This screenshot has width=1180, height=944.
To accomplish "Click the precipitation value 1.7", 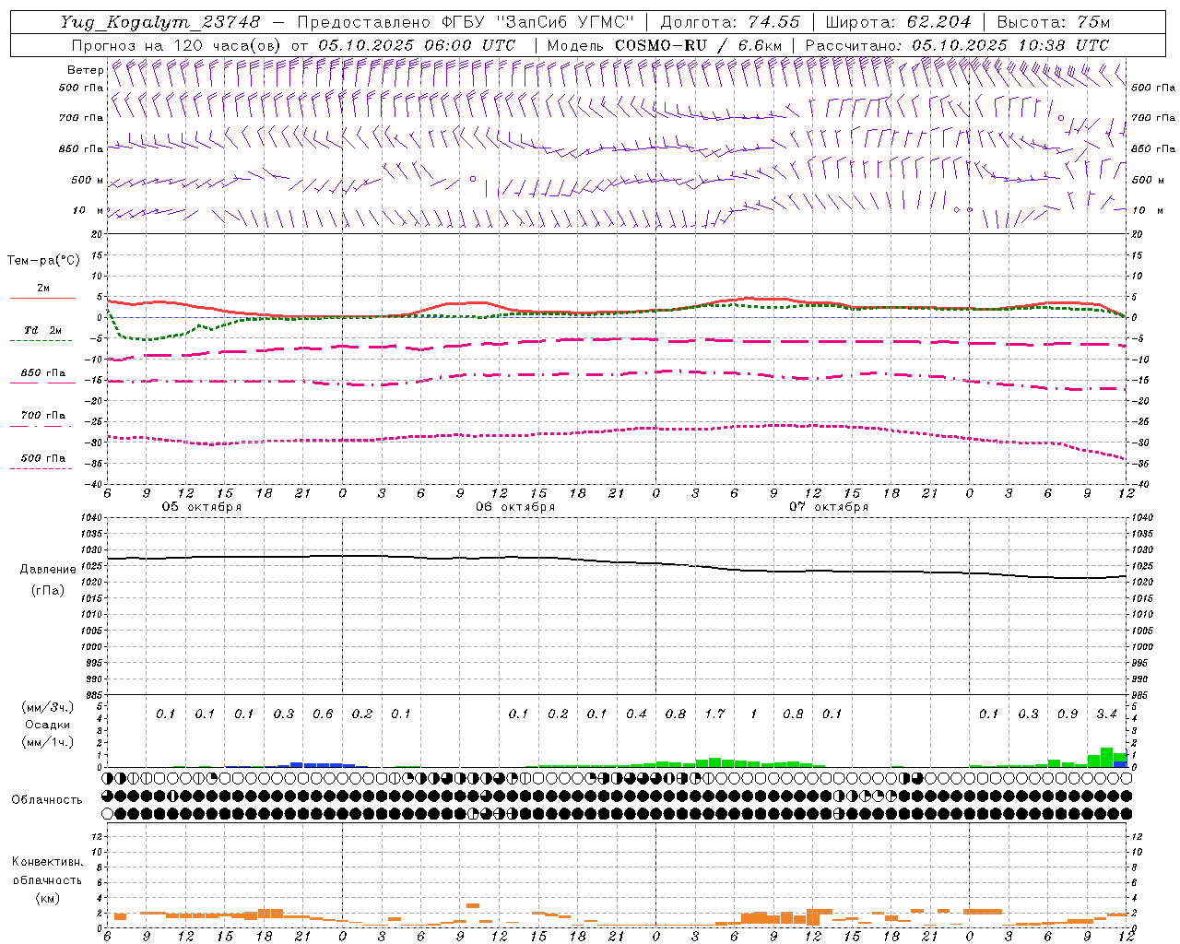I will click(x=714, y=714).
